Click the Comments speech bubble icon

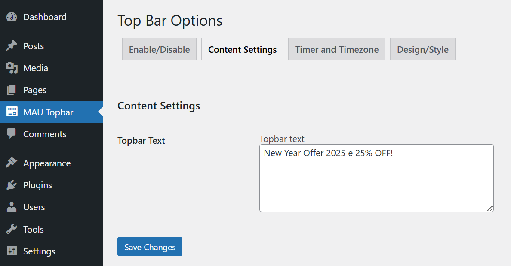click(12, 134)
